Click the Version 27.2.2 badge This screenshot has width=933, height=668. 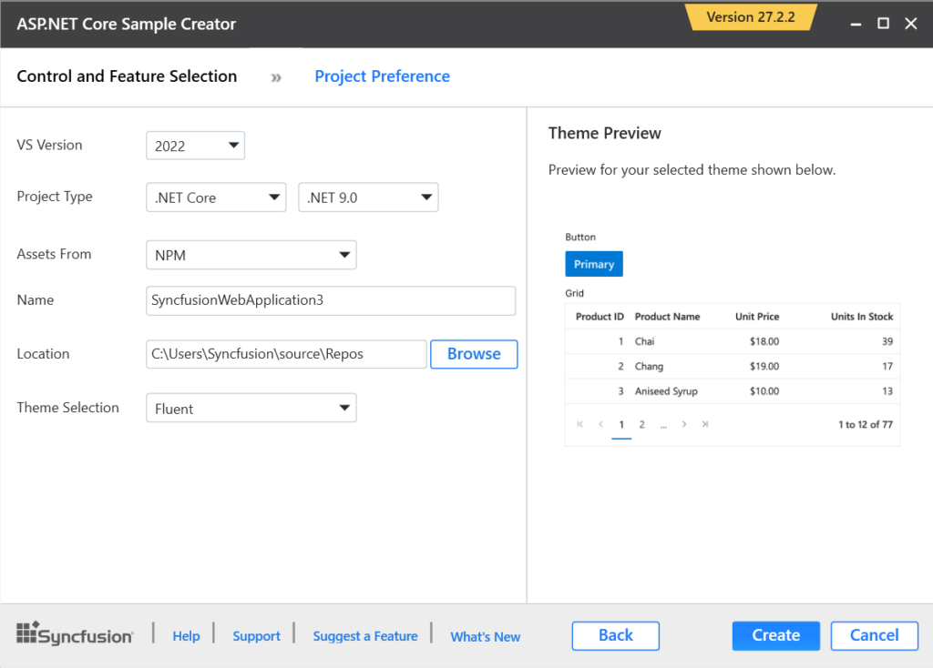coord(751,16)
